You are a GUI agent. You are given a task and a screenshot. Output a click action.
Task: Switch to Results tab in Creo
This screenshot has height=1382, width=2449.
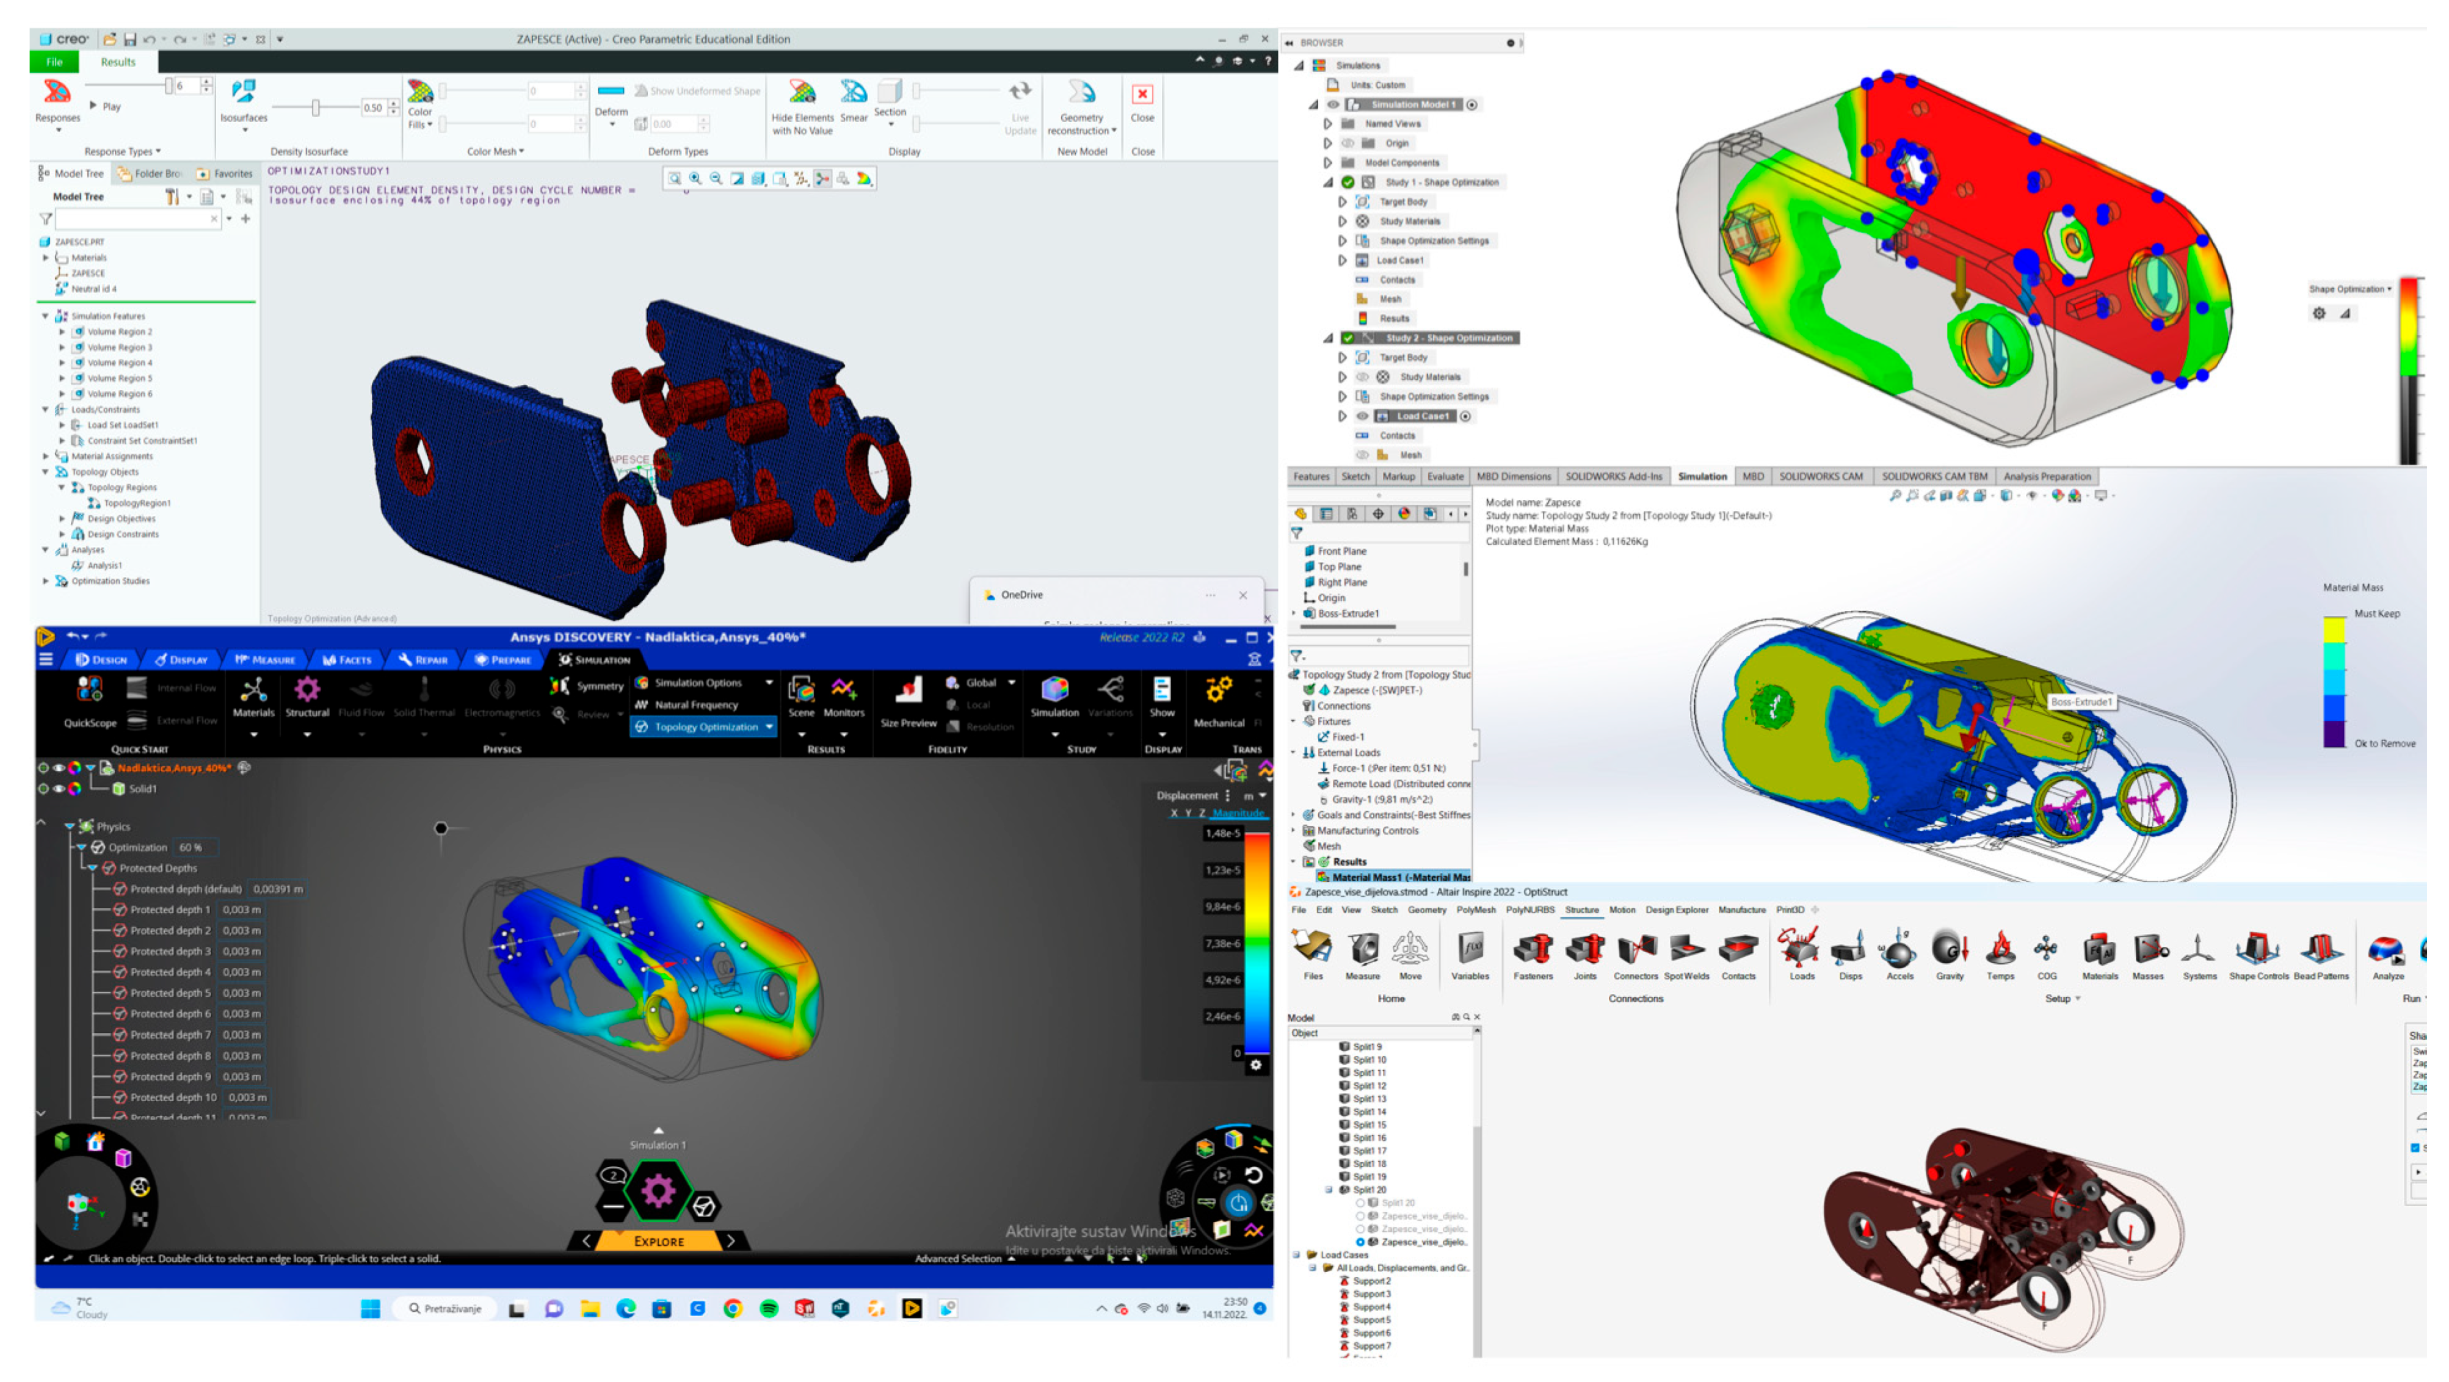pos(119,63)
